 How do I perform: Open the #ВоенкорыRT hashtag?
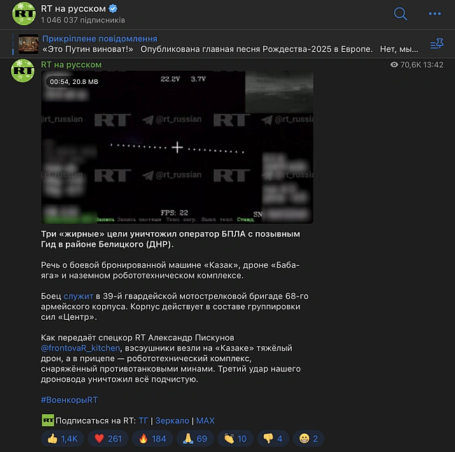(69, 400)
